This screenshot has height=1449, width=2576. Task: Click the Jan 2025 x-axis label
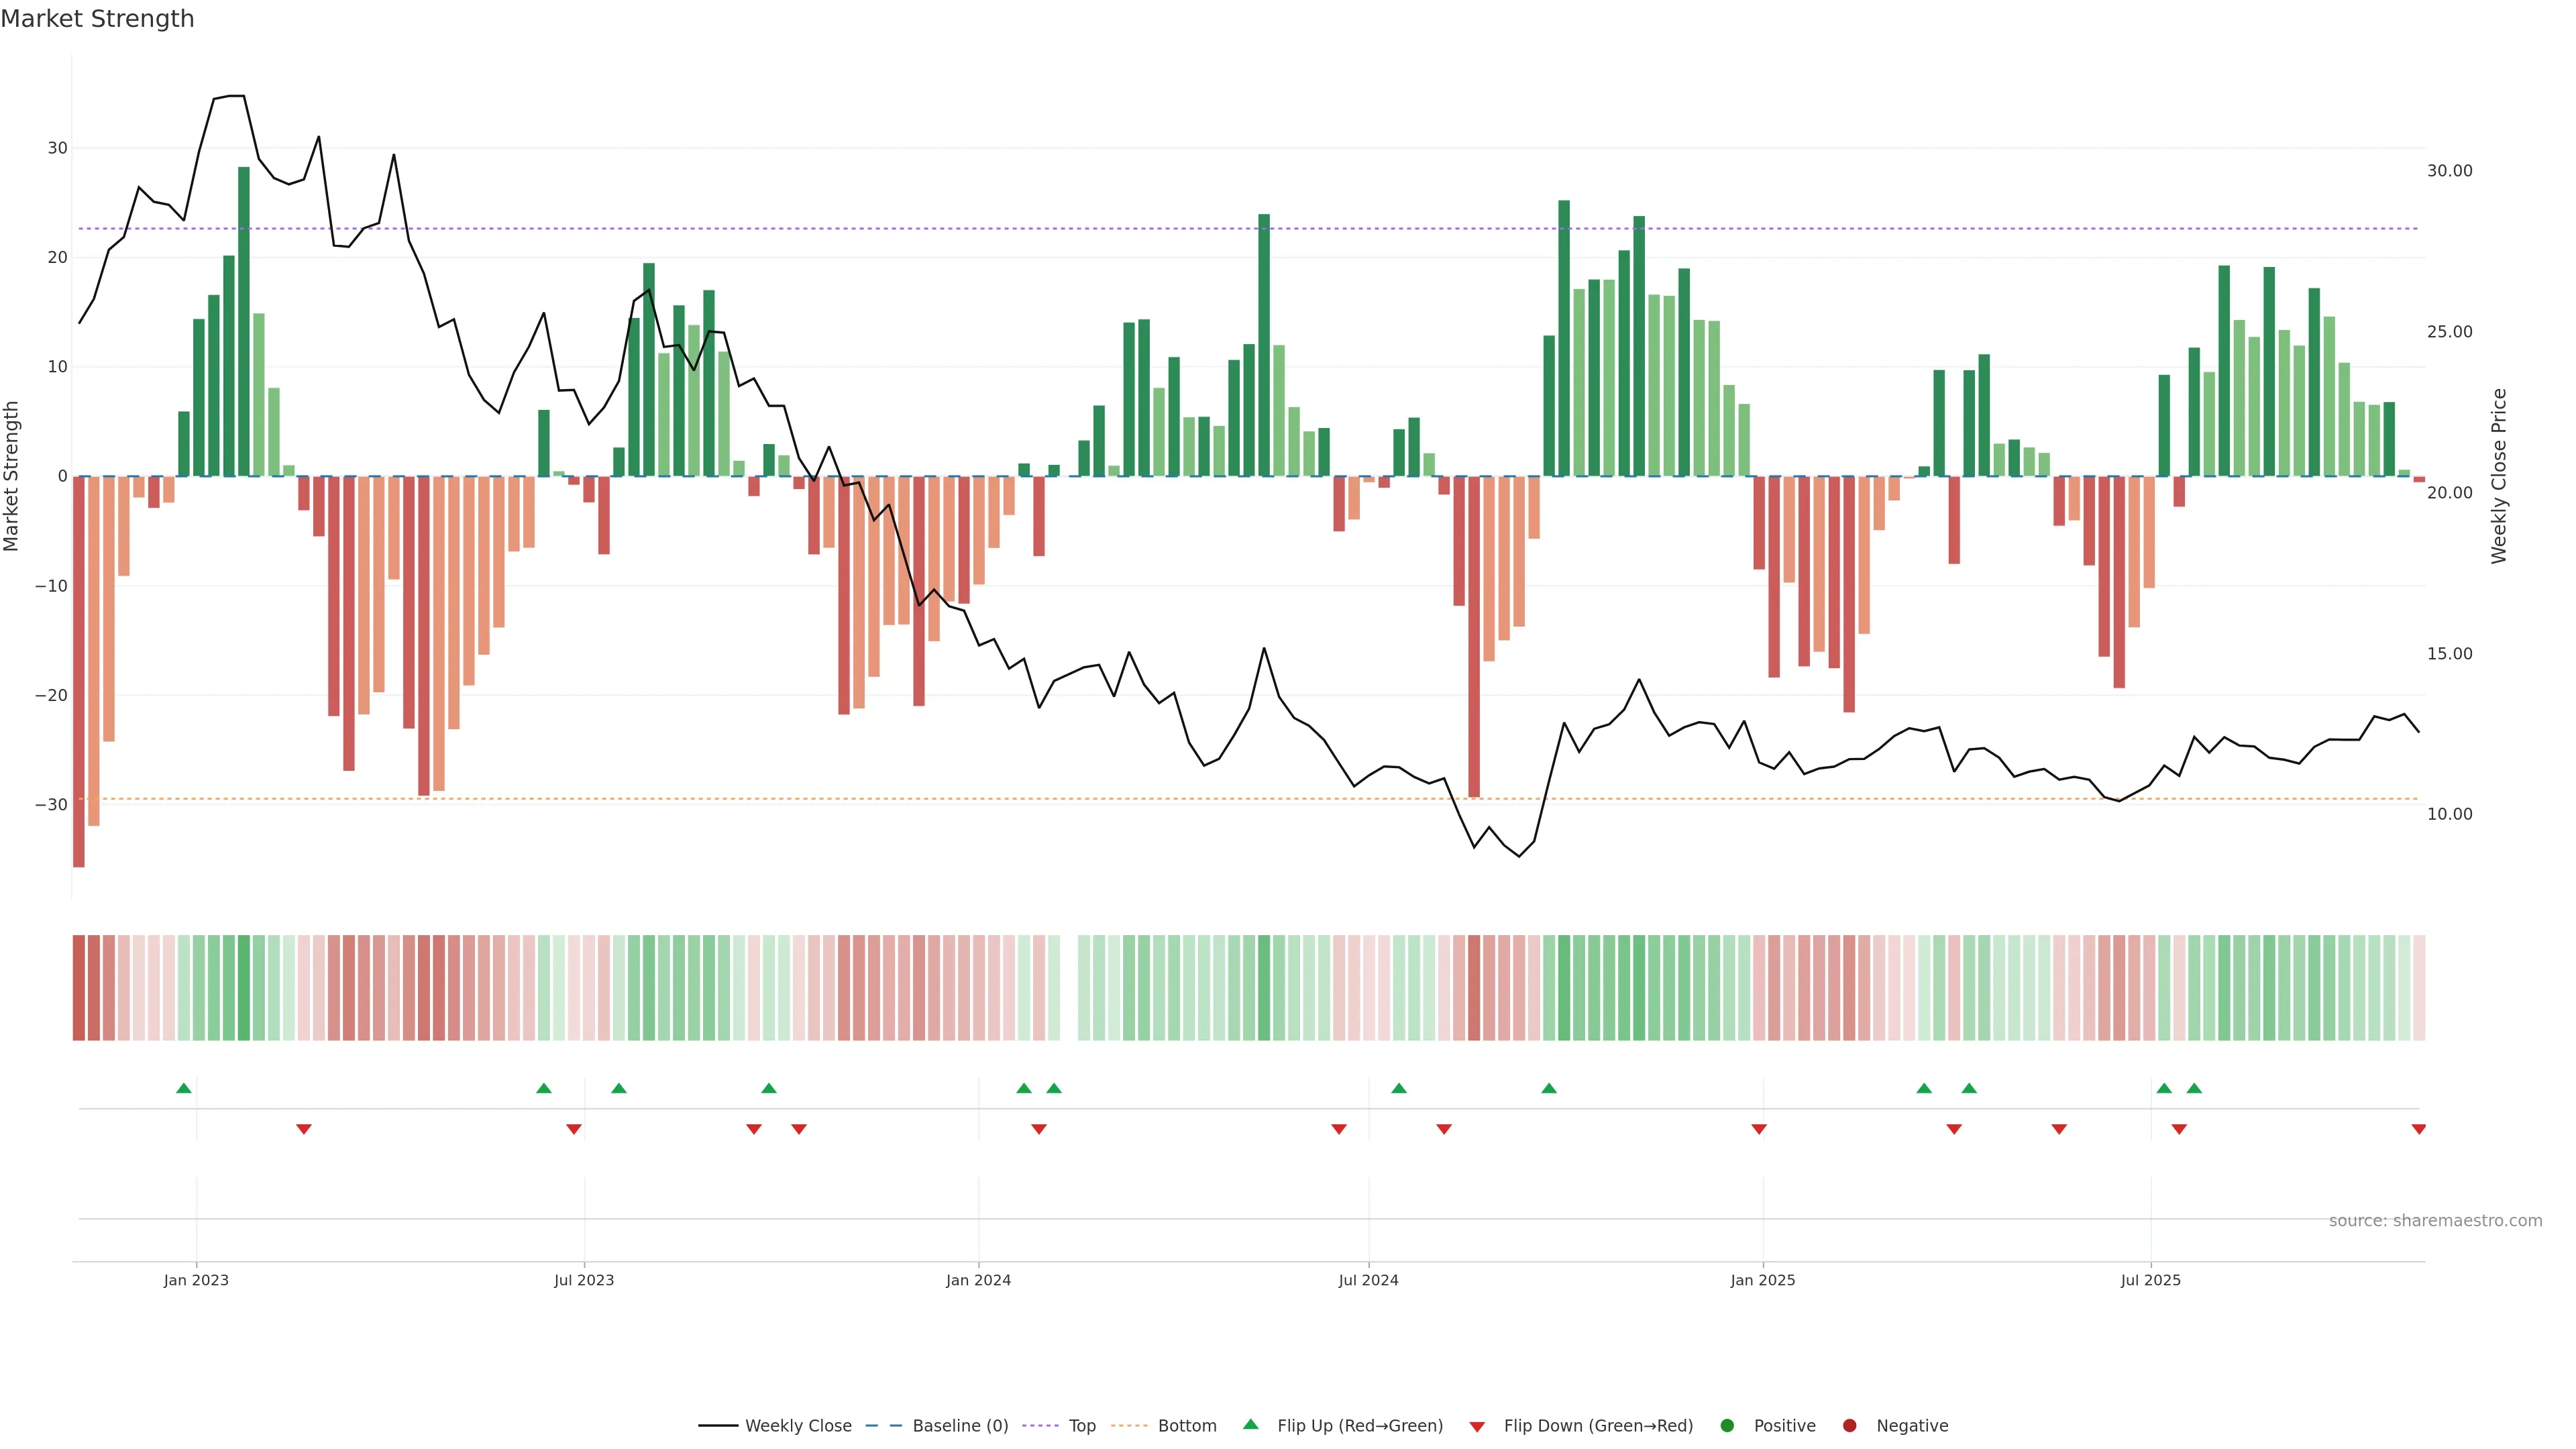(1762, 1280)
